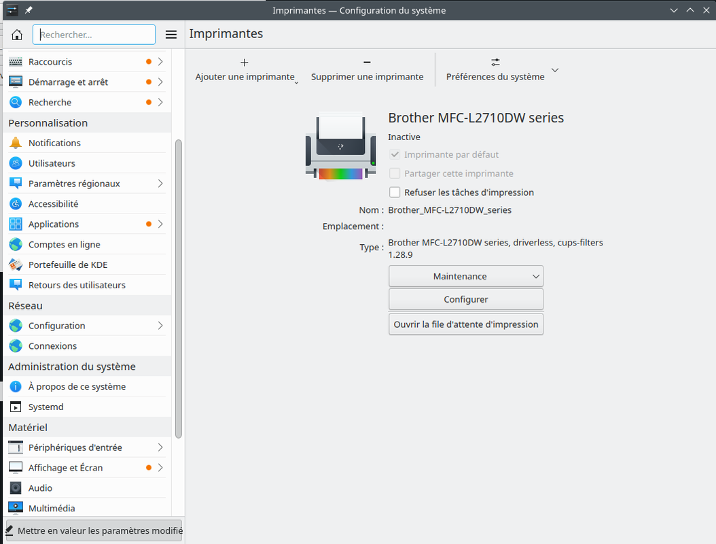Click the Raccourcis keyboard icon
Viewport: 716px width, 544px height.
16,62
